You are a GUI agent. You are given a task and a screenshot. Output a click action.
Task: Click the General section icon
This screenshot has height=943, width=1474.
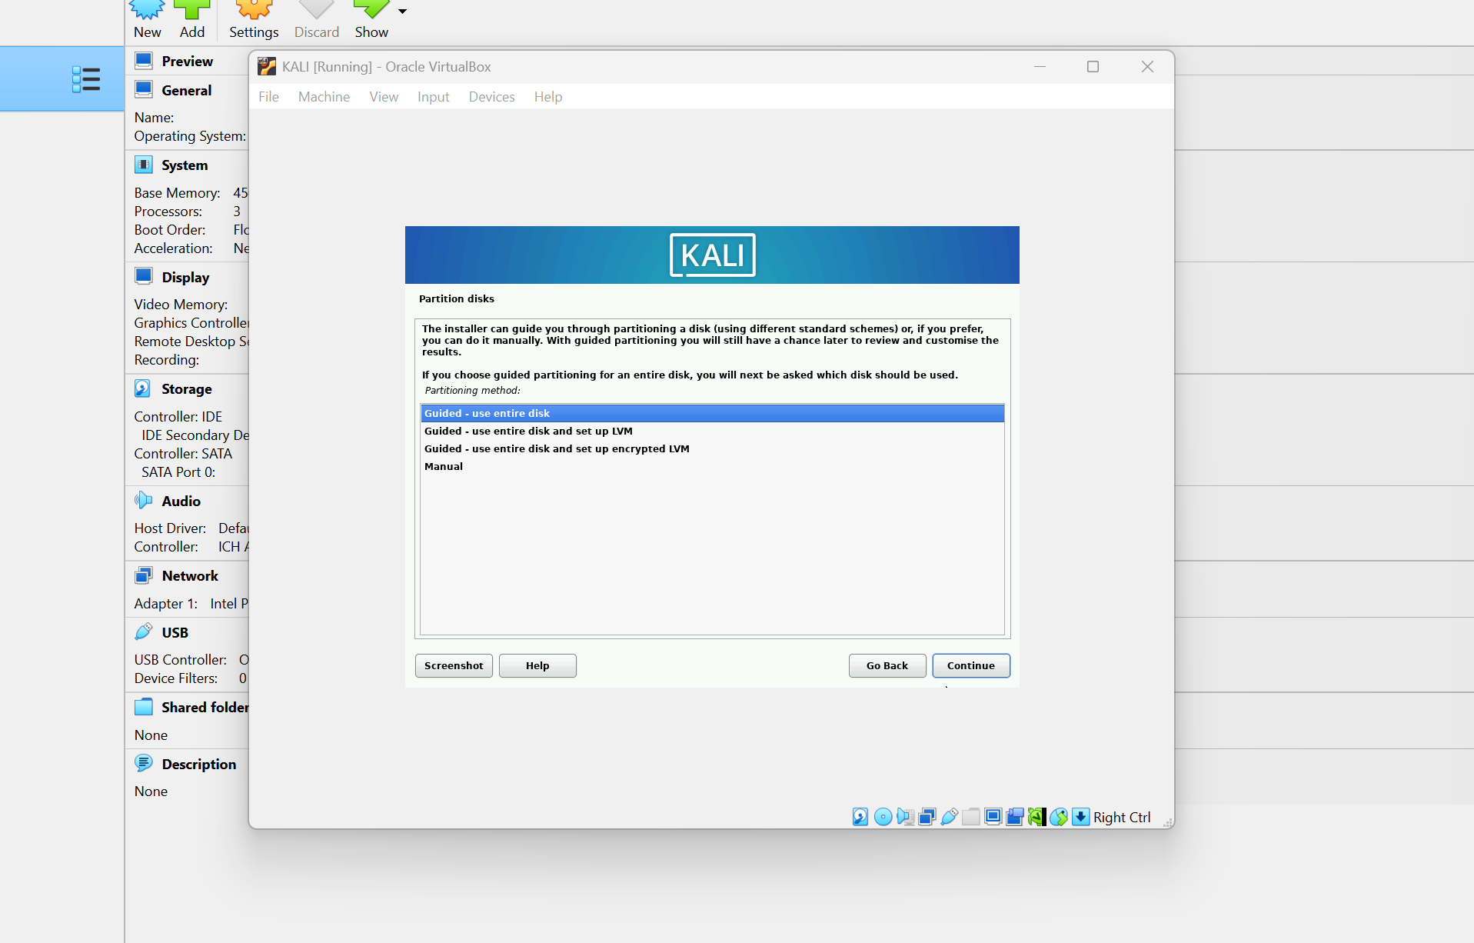tap(144, 90)
